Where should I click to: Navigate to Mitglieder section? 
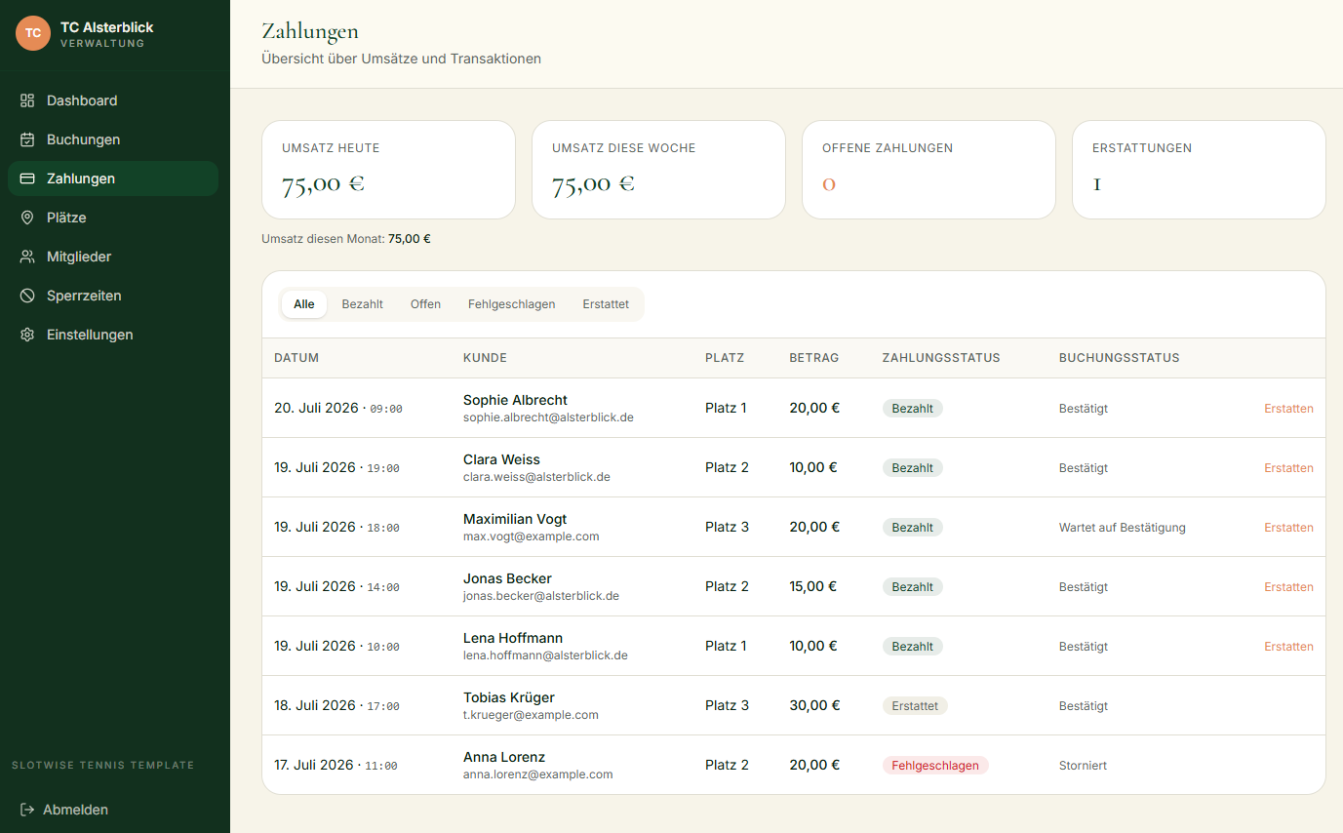[x=113, y=257]
